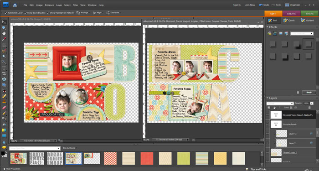
Task: Select the Lasso tool
Action: click(x=4, y=51)
